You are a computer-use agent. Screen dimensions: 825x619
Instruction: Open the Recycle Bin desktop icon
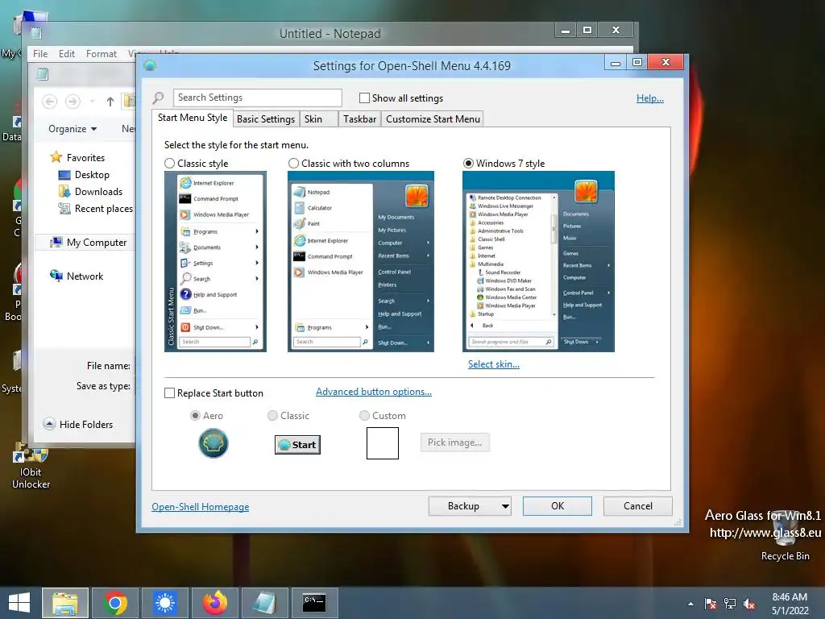785,536
